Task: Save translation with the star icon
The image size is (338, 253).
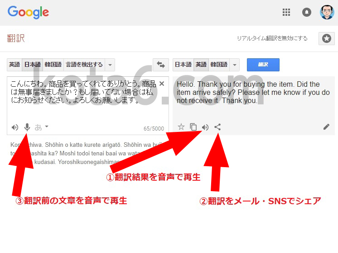Action: [181, 127]
